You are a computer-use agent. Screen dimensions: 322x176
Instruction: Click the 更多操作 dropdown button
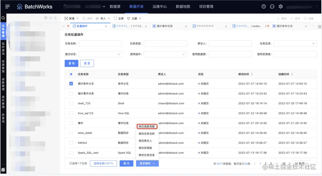click(147, 163)
